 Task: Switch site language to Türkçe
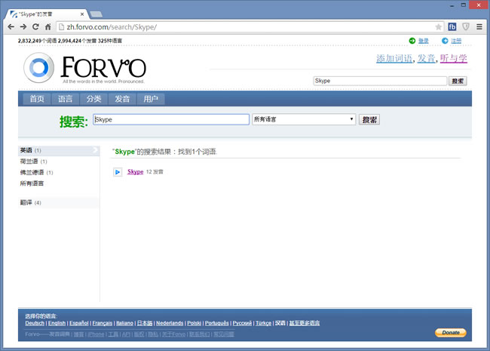[263, 323]
